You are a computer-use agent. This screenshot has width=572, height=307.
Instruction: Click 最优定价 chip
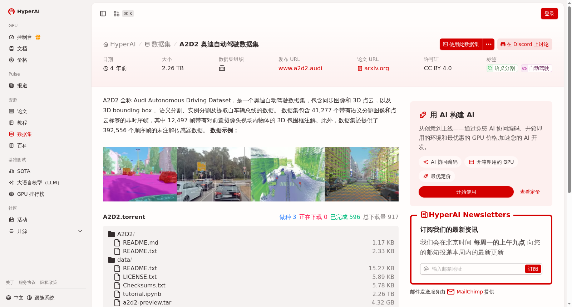click(437, 176)
